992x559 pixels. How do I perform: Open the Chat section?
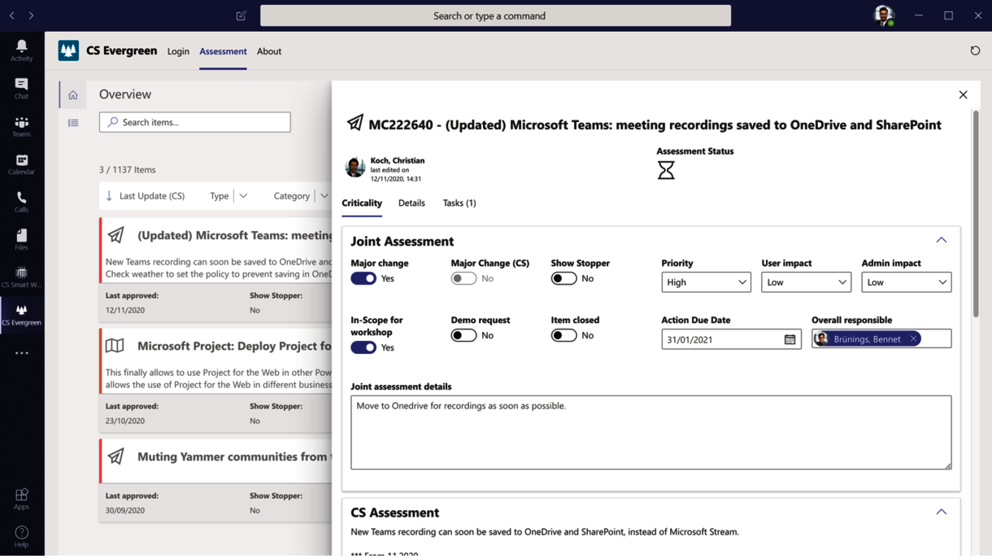click(22, 89)
